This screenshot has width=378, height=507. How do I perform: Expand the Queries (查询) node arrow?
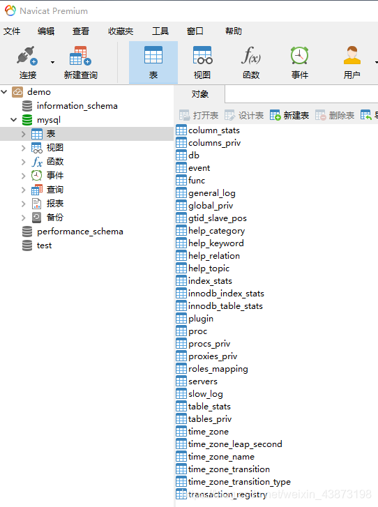coord(23,190)
